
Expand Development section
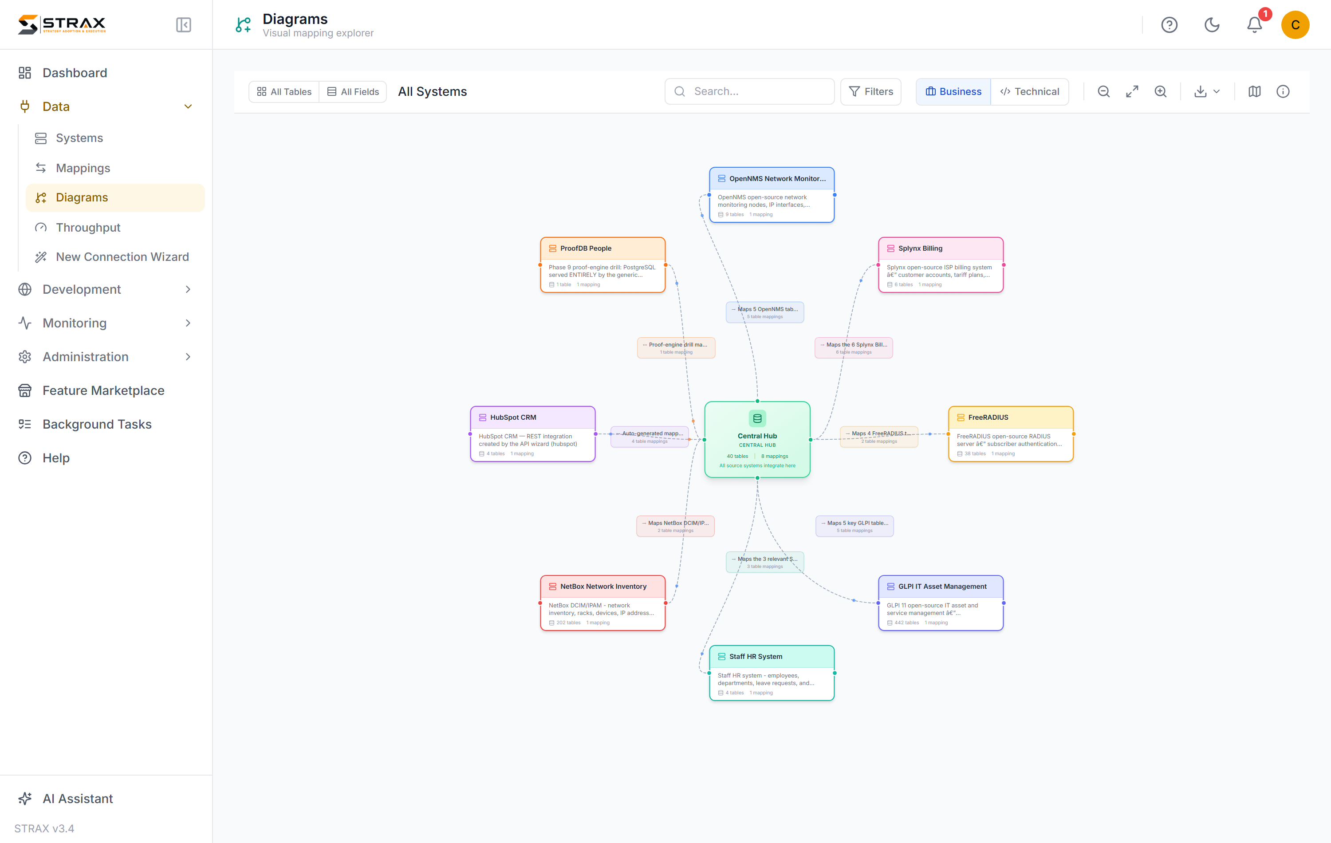(x=106, y=290)
